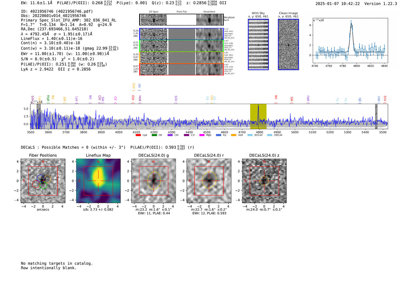Click 'No matching targets in catalog.' message
Viewport: 418px width, 284px height.
(57, 263)
